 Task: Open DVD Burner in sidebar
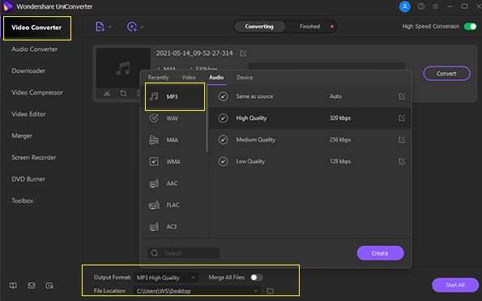click(28, 179)
